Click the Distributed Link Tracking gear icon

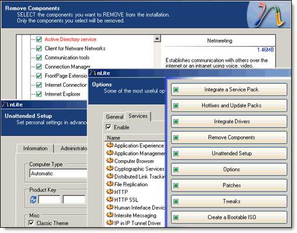click(x=110, y=176)
